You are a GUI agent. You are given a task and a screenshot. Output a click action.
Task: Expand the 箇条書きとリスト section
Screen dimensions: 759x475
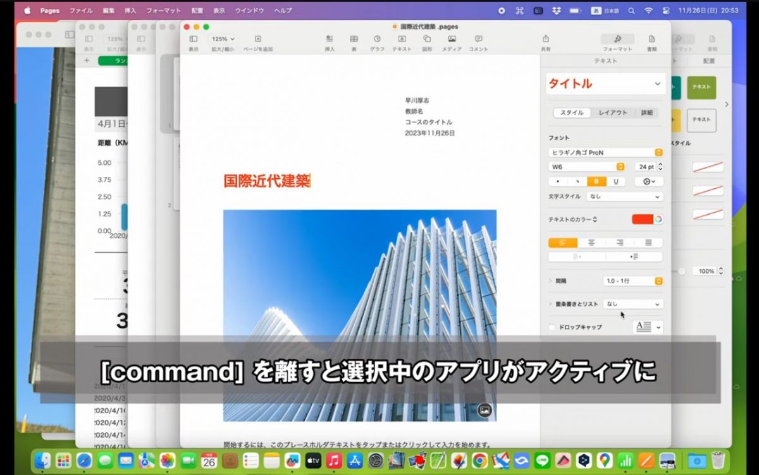pos(550,304)
